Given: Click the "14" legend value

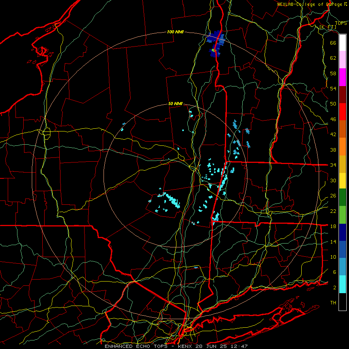Looking at the screenshot, I should coord(333,242).
